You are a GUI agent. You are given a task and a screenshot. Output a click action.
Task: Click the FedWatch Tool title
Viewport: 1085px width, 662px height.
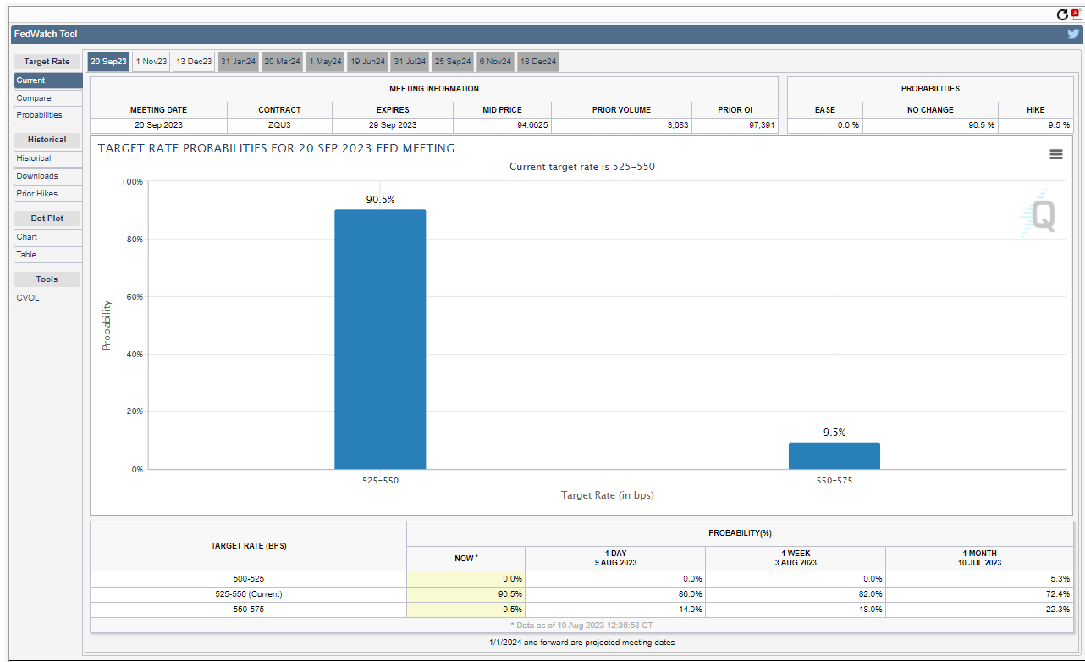coord(46,34)
